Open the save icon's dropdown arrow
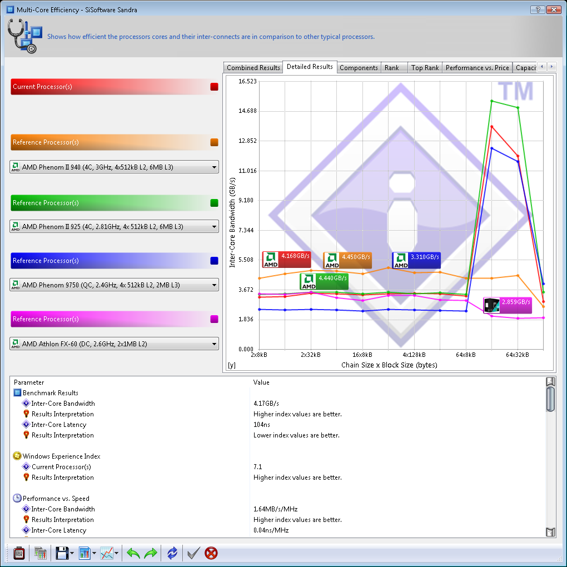Viewport: 567px width, 567px height. pos(72,553)
